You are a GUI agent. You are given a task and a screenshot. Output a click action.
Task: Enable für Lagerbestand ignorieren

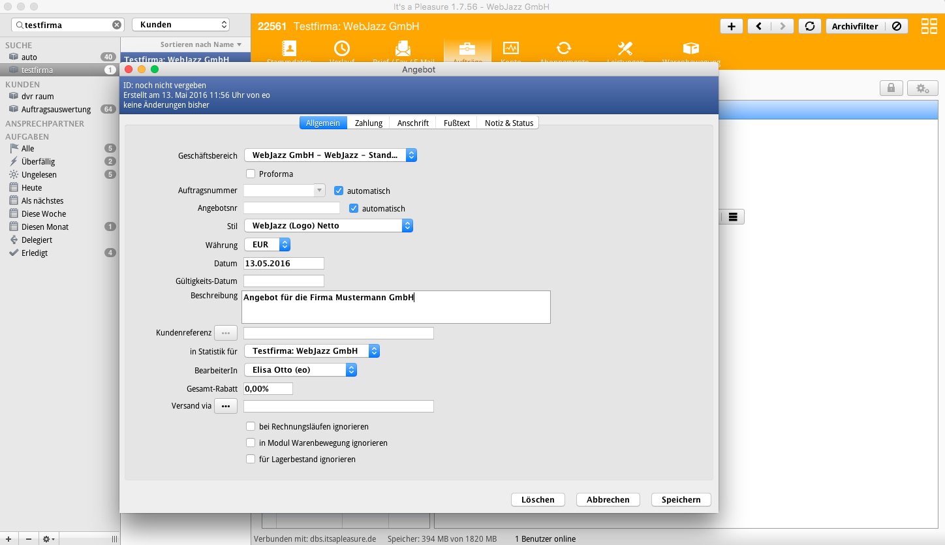tap(251, 459)
